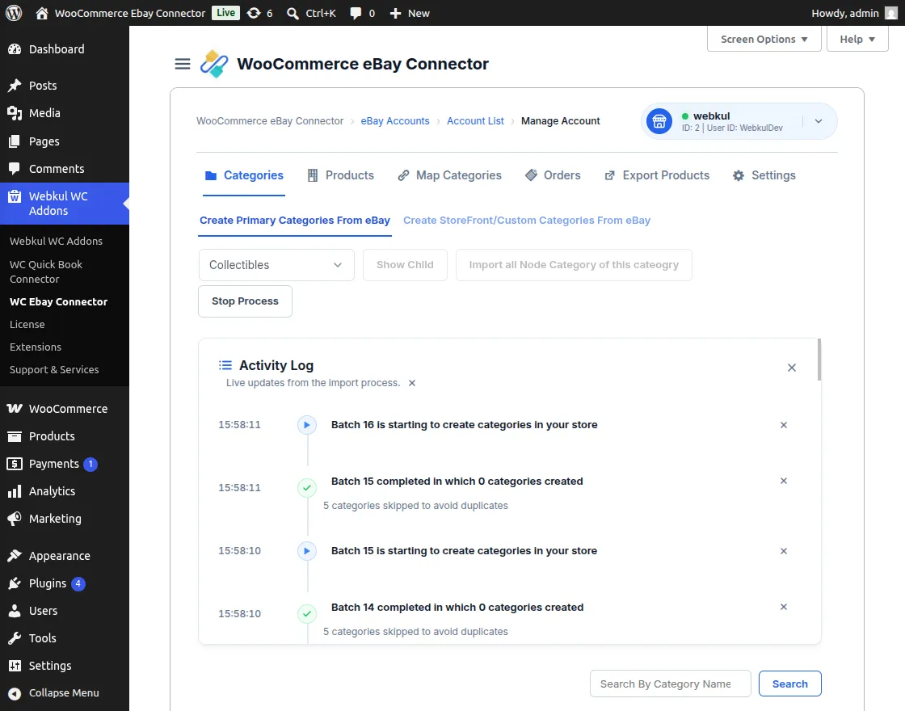
Task: Open the Collectibles category dropdown
Action: tap(276, 265)
